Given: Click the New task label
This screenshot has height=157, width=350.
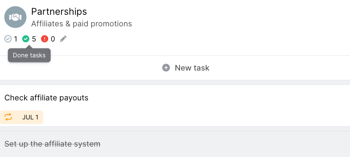Looking at the screenshot, I should [192, 68].
